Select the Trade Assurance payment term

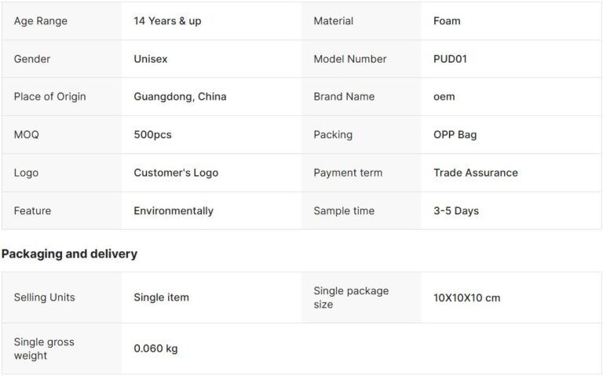tap(475, 173)
